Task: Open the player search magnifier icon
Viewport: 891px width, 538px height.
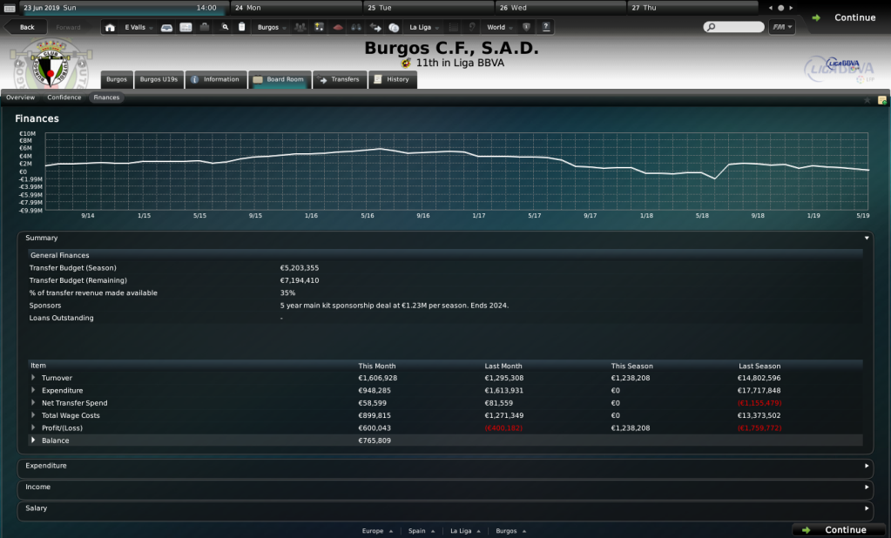Action: (225, 27)
